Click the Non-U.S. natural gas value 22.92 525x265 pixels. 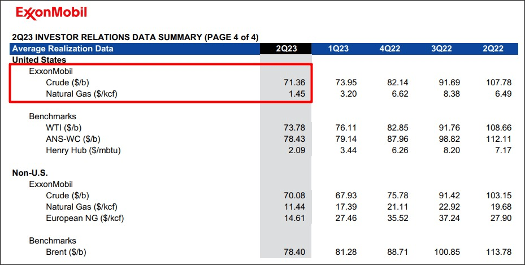click(x=449, y=207)
